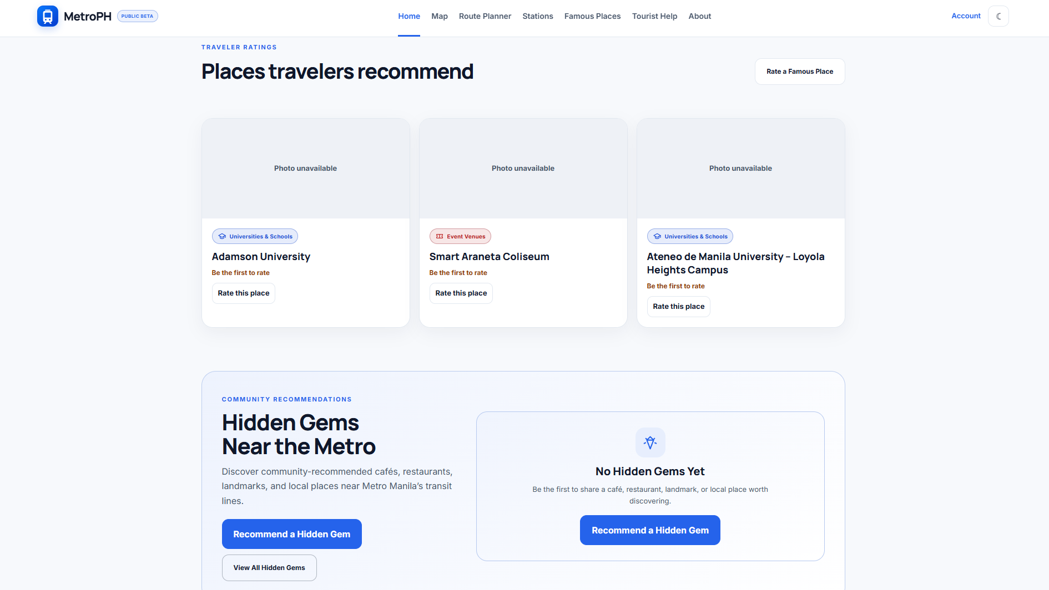Click No Hidden Gems Yet heading
This screenshot has height=590, width=1049.
tap(650, 471)
